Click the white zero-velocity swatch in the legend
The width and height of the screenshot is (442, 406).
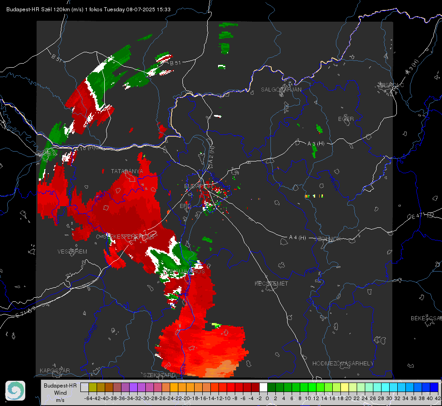tap(263, 387)
